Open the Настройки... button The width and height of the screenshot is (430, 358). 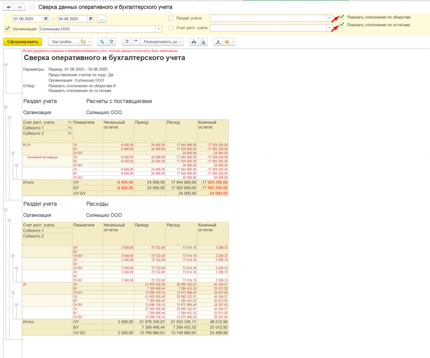tap(63, 42)
